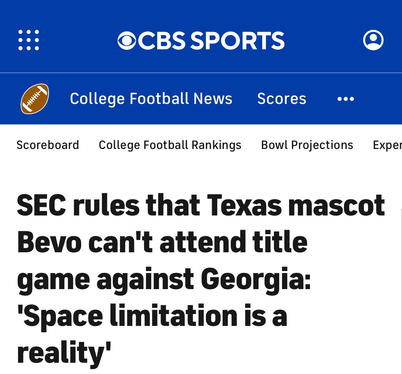Open the nine-dot grid menu
This screenshot has height=374, width=402.
(x=29, y=40)
